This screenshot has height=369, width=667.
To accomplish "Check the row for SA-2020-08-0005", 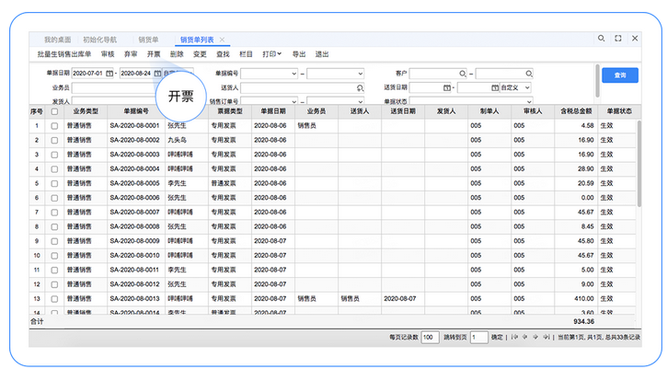I will pyautogui.click(x=54, y=184).
